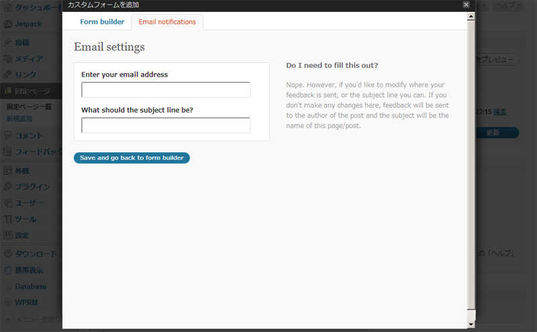The image size is (537, 332).
Task: Open the 投稿 posts menu
Action: tap(22, 42)
